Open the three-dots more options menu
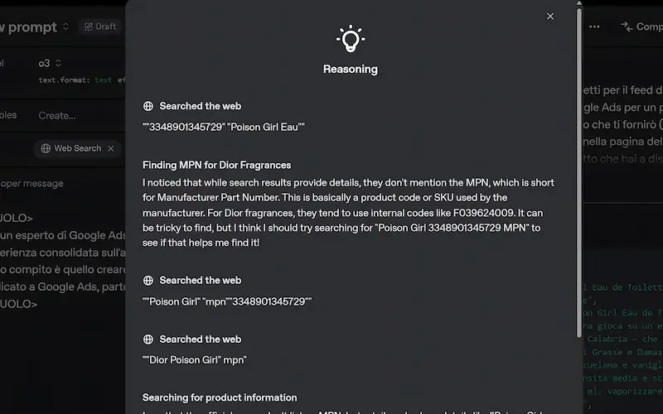 [x=594, y=26]
